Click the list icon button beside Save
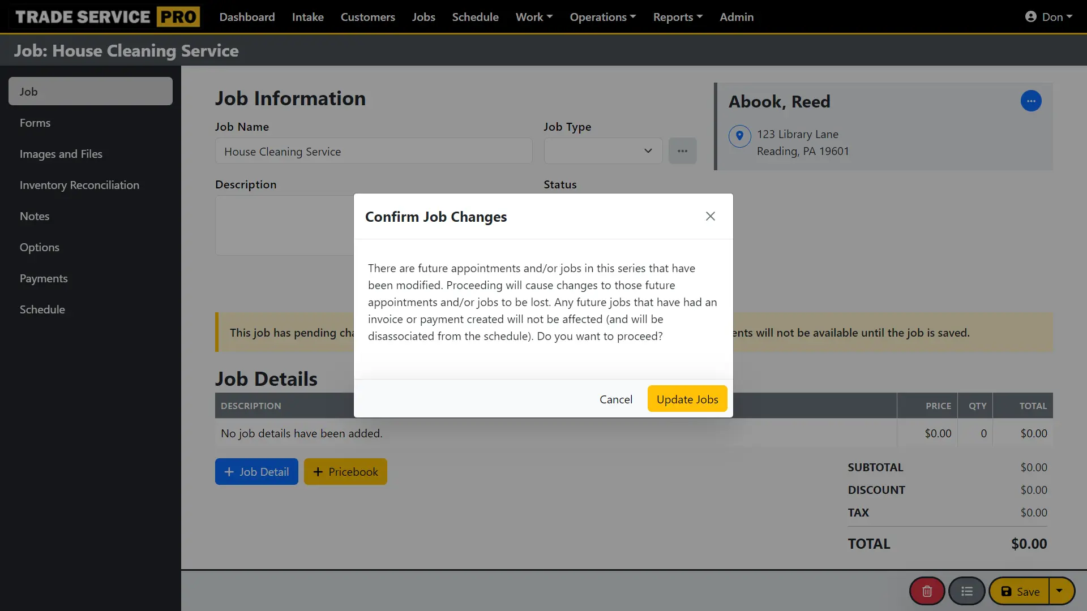This screenshot has height=611, width=1087. (966, 591)
